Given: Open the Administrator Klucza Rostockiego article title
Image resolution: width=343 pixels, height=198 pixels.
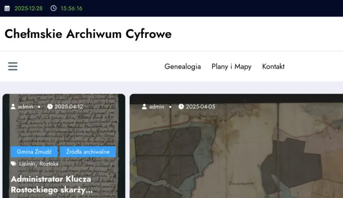Looking at the screenshot, I should coord(51,184).
